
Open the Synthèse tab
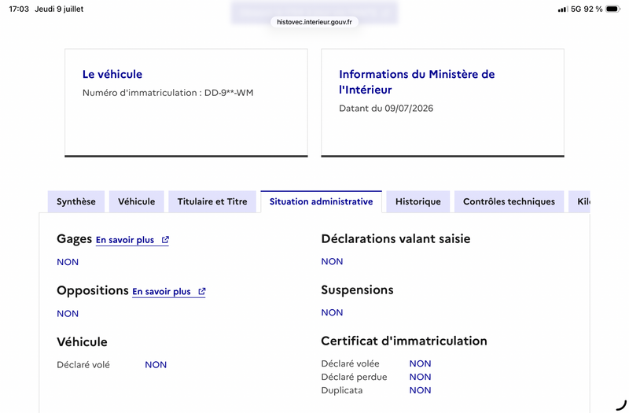[x=76, y=201]
